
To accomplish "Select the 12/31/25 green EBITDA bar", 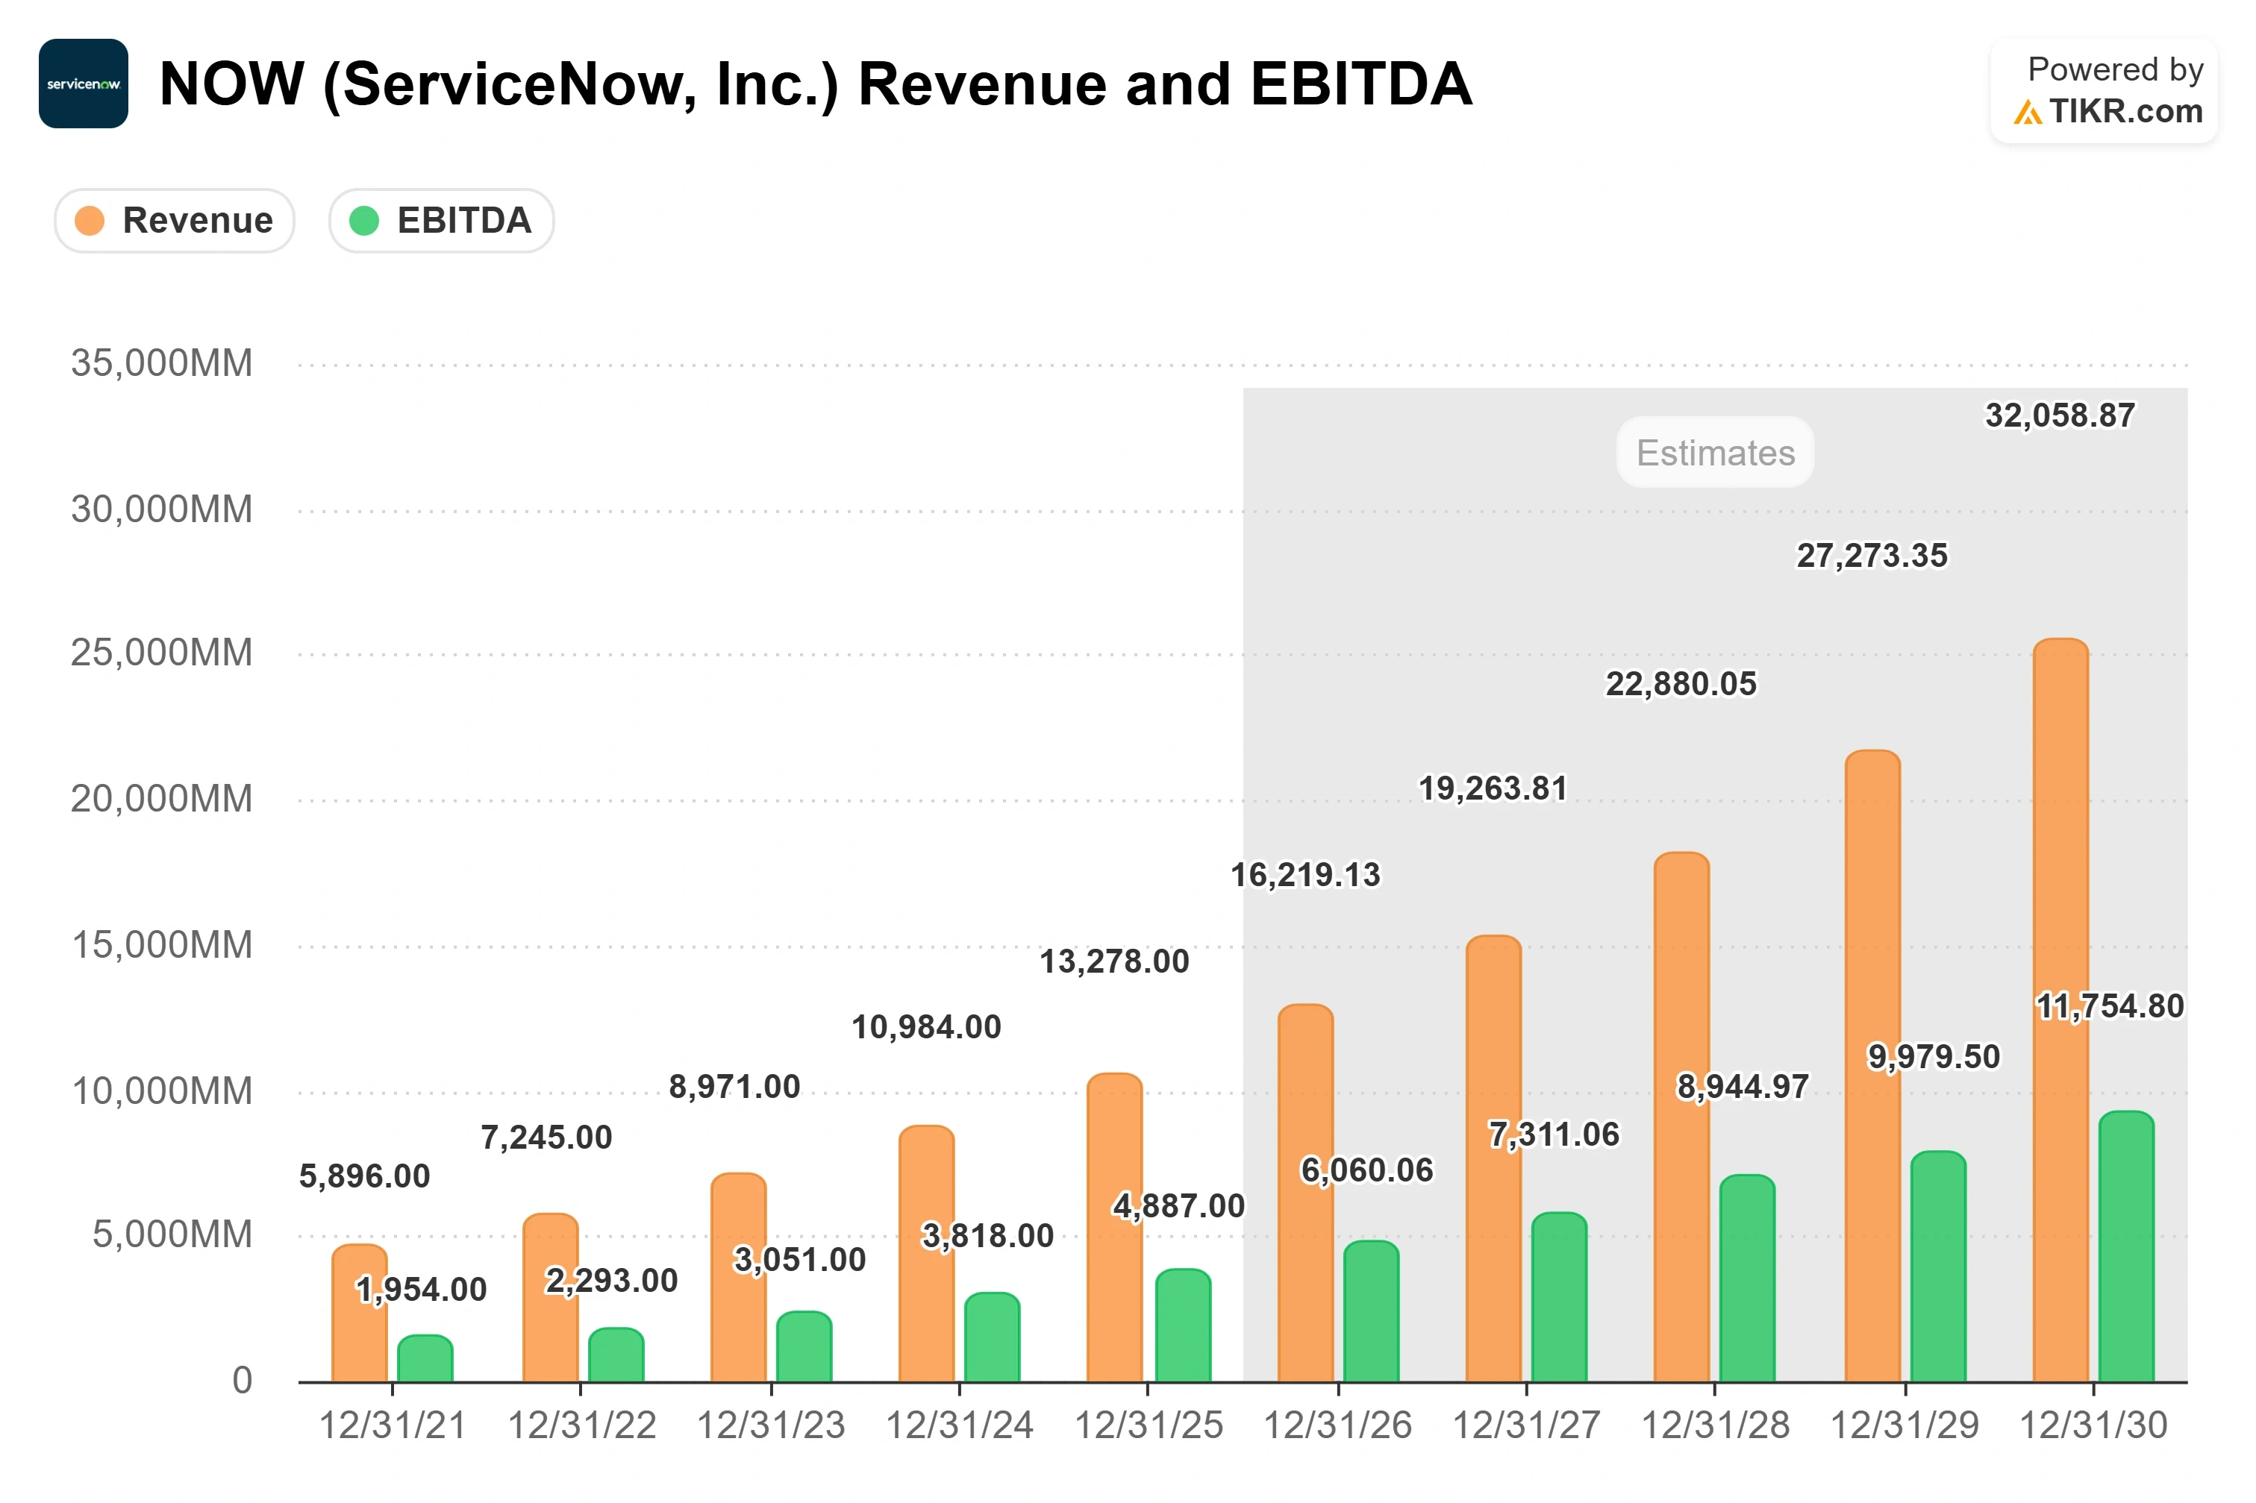I will [1183, 1325].
